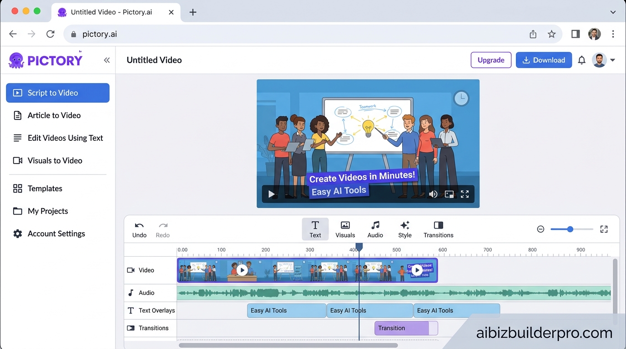Adjust the timeline zoom slider handle
Image resolution: width=626 pixels, height=349 pixels.
pyautogui.click(x=570, y=229)
